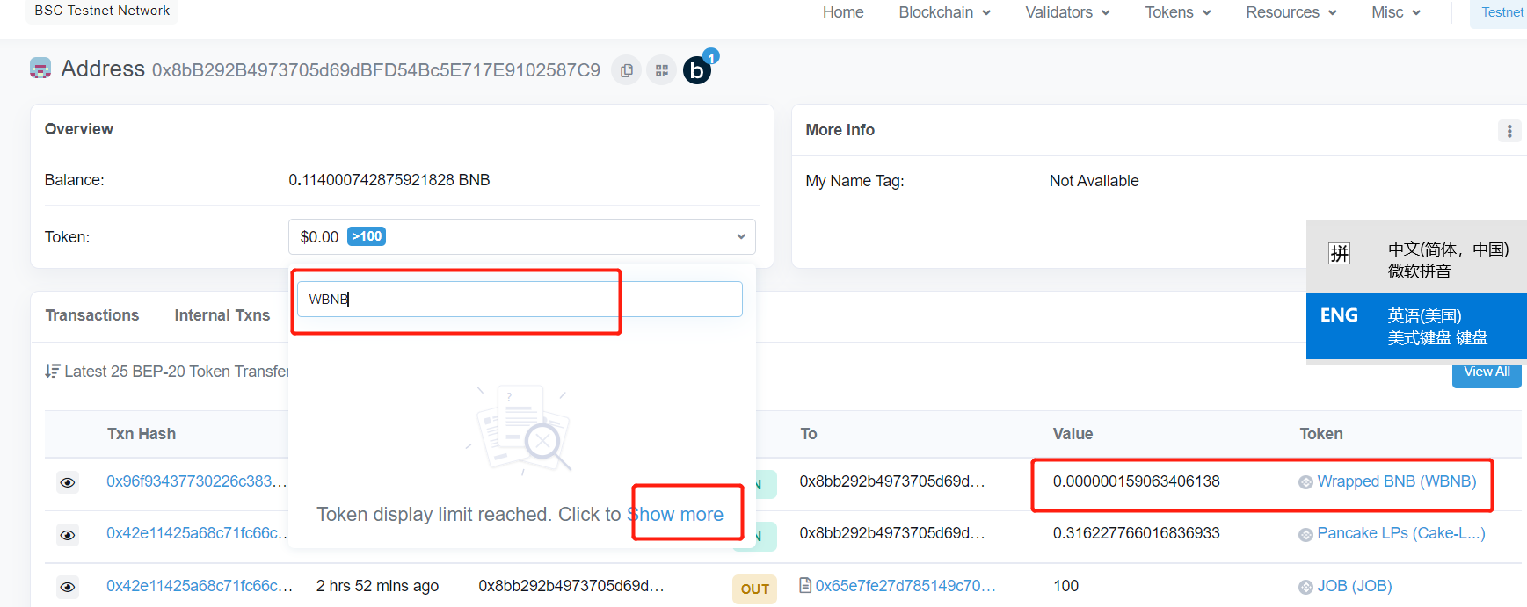Show the address QR code icon
1527x607 pixels.
point(662,70)
